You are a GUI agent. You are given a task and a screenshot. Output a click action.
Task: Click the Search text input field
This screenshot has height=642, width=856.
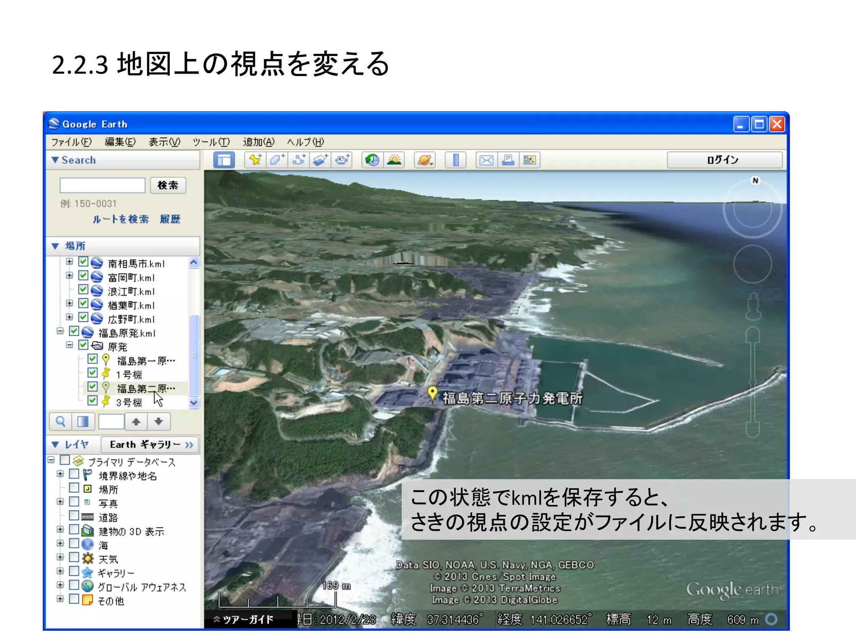tap(102, 185)
